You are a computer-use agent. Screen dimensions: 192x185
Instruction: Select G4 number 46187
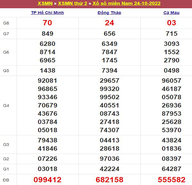[171, 89]
